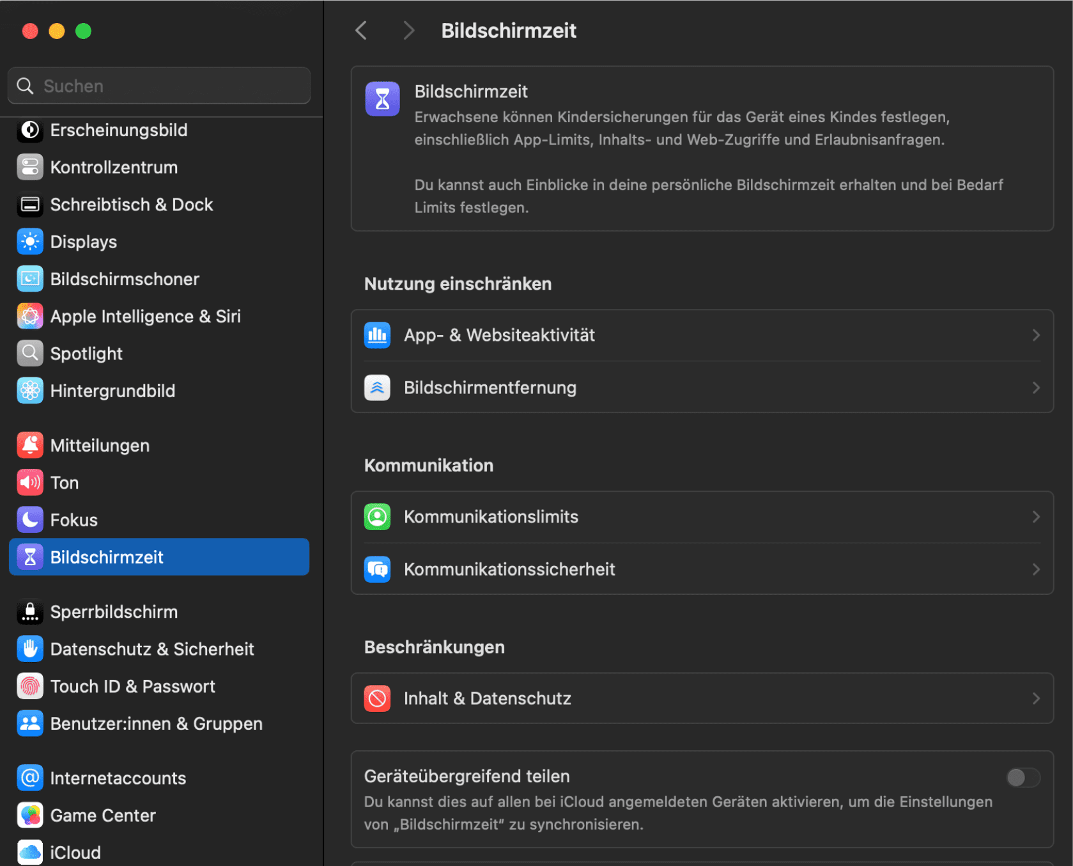Open Apple Intelligence & Siri icon
The height and width of the screenshot is (866, 1073).
point(30,317)
